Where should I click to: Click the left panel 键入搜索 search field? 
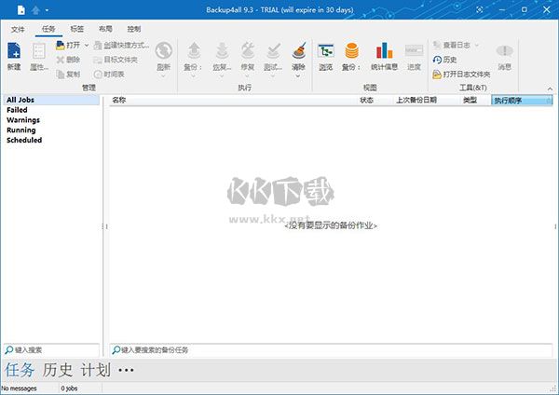[x=51, y=350]
